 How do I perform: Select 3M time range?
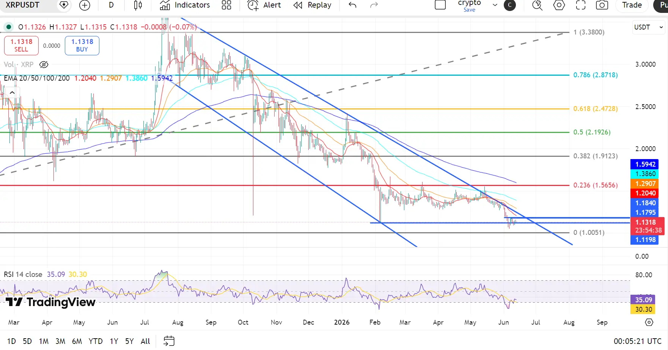tap(60, 341)
